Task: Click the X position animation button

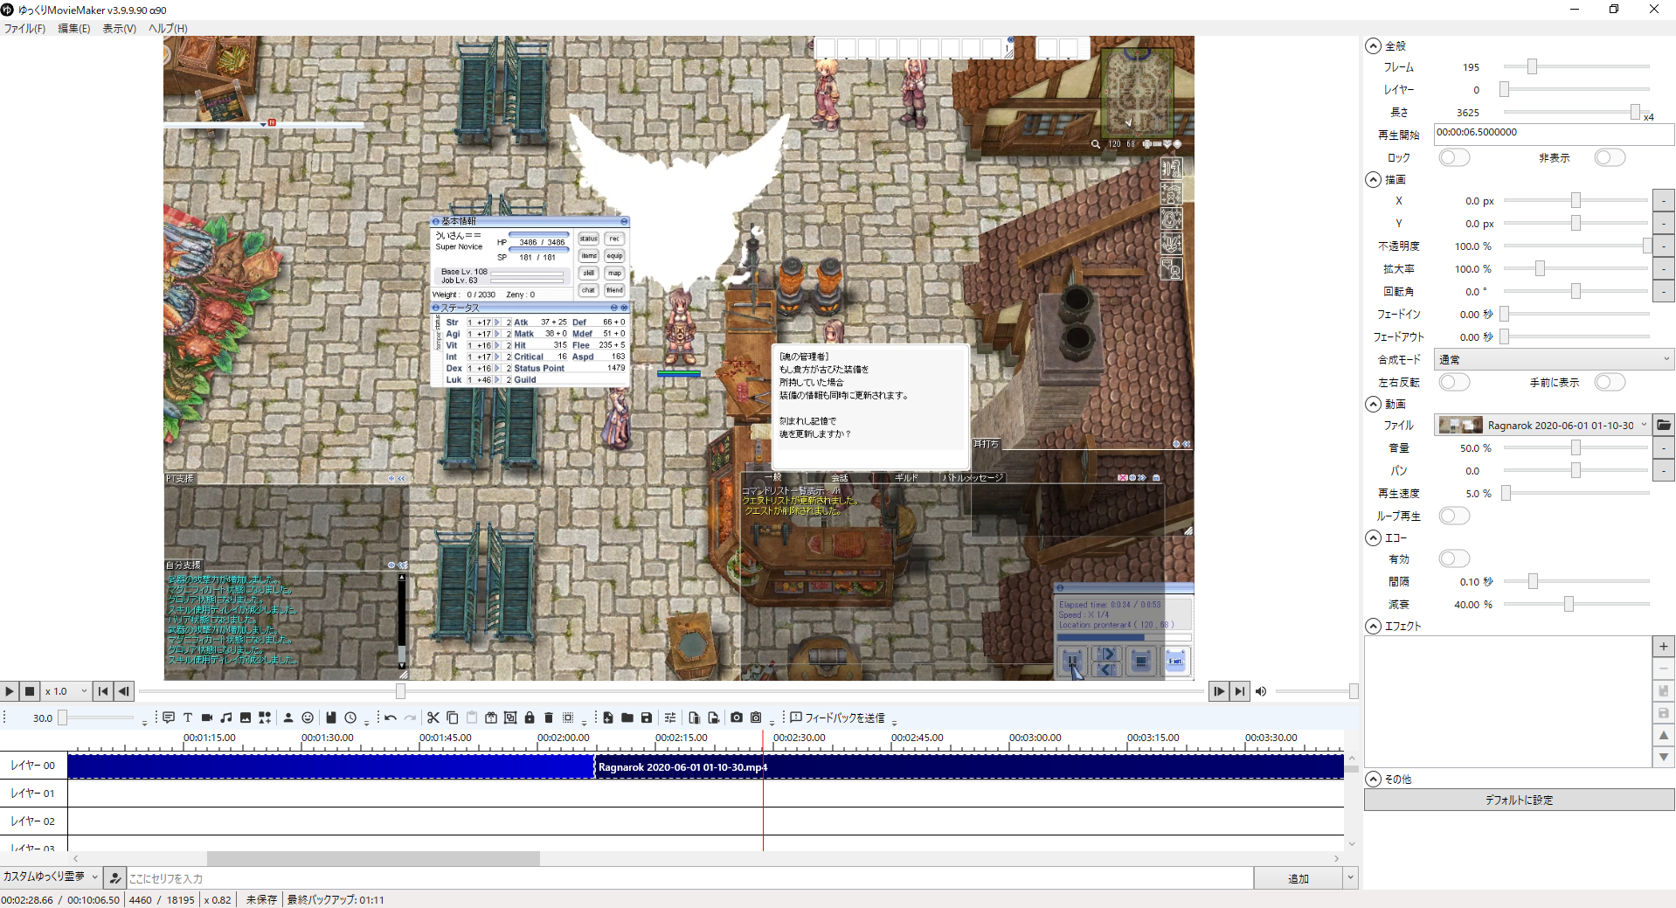Action: 1664,200
